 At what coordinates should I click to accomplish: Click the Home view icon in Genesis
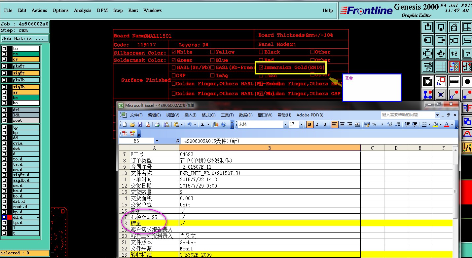tap(454, 27)
